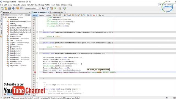
Task: Collapse code fold at line 211
Action: pos(37,43)
